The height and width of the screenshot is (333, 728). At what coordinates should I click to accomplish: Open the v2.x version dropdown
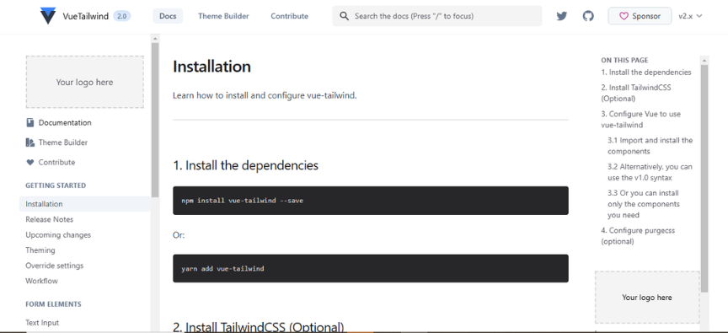[690, 16]
